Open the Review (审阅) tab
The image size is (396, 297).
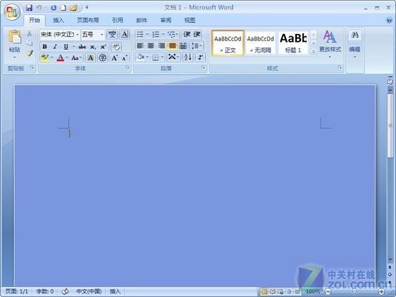(166, 20)
